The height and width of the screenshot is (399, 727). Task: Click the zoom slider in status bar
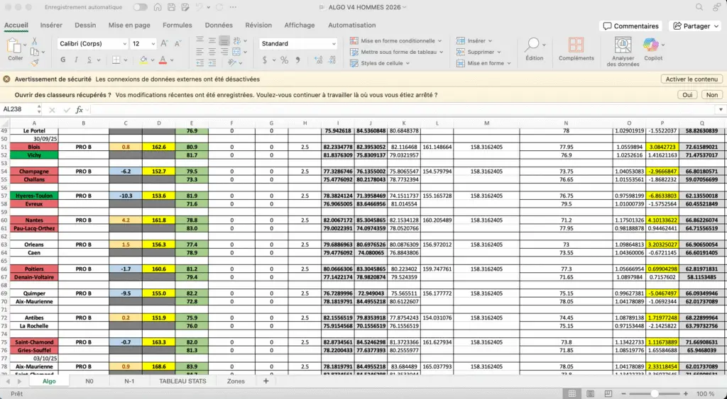pos(655,393)
